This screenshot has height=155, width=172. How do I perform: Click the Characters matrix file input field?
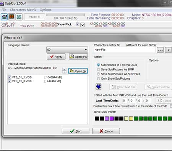[x=124, y=50]
